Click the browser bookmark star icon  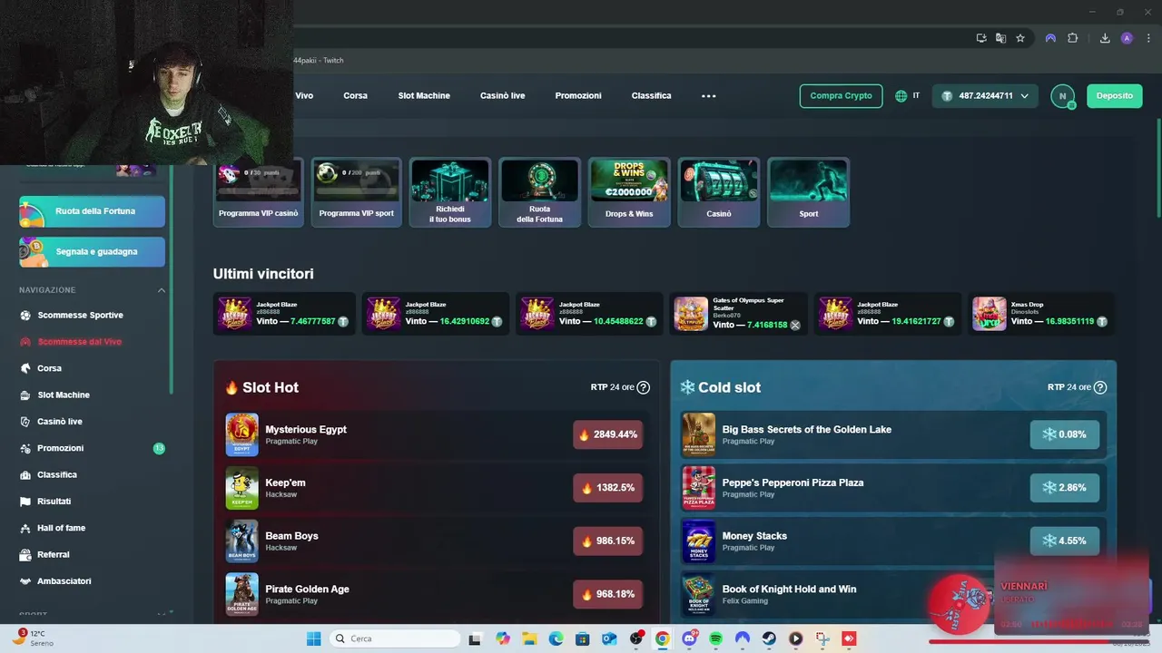tap(1020, 38)
